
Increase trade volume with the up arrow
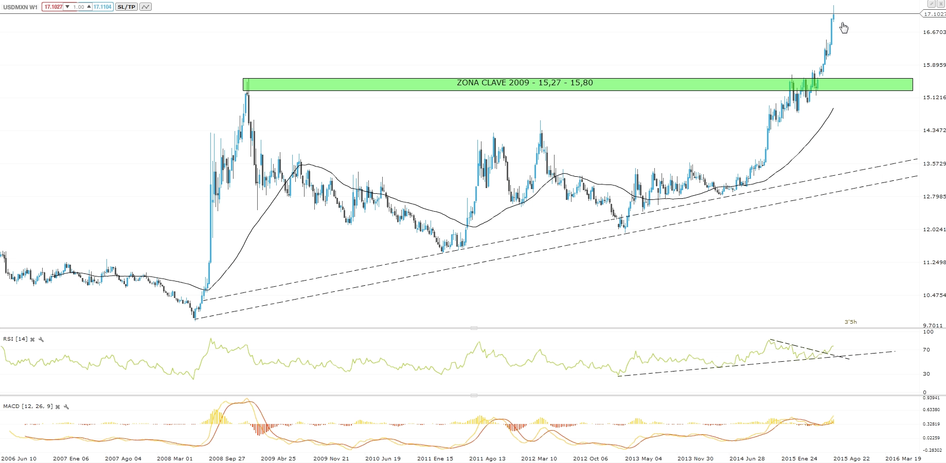tap(88, 7)
